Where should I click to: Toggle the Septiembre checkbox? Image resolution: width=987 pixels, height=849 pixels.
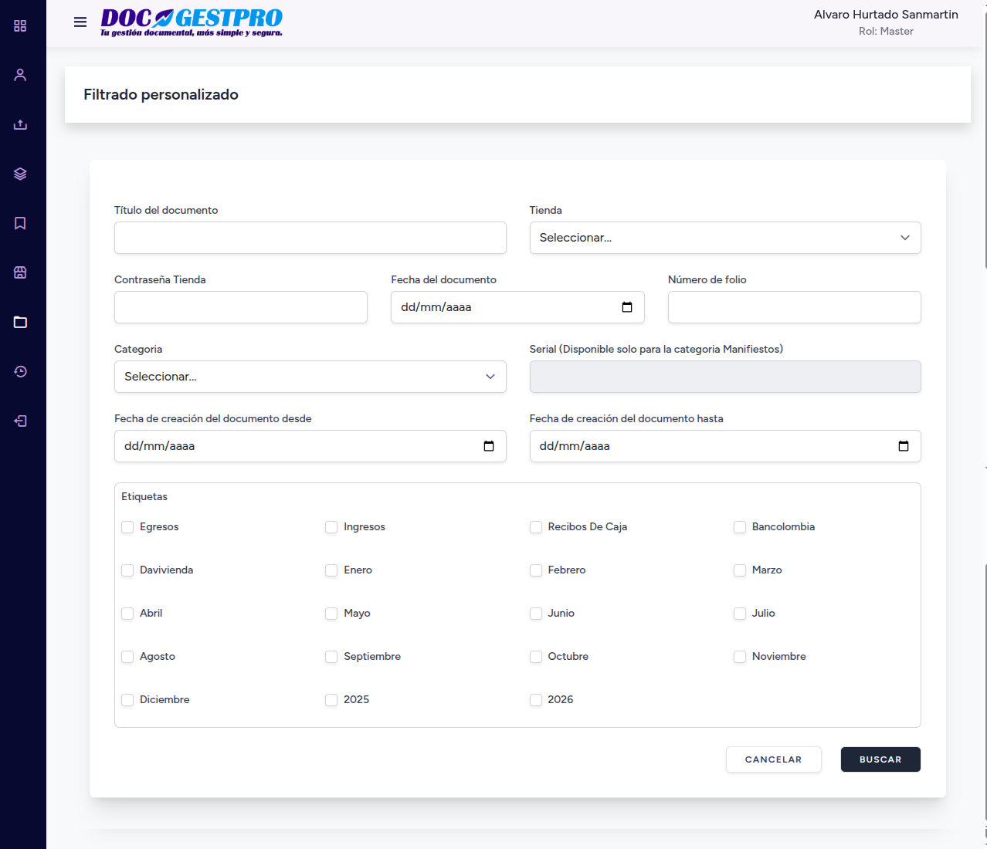tap(331, 657)
